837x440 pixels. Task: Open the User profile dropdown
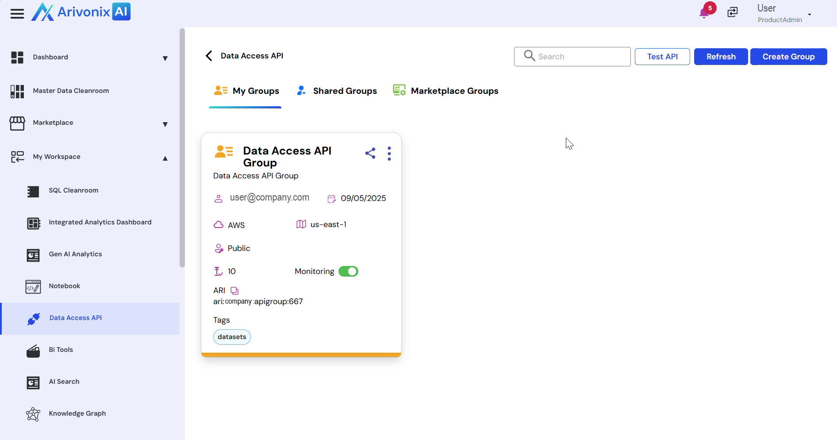click(809, 14)
